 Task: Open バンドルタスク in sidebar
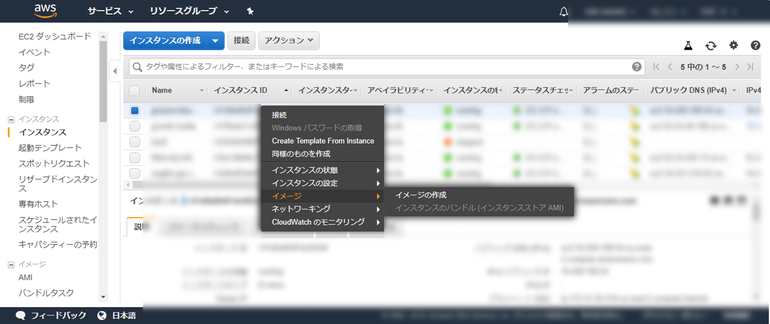46,293
